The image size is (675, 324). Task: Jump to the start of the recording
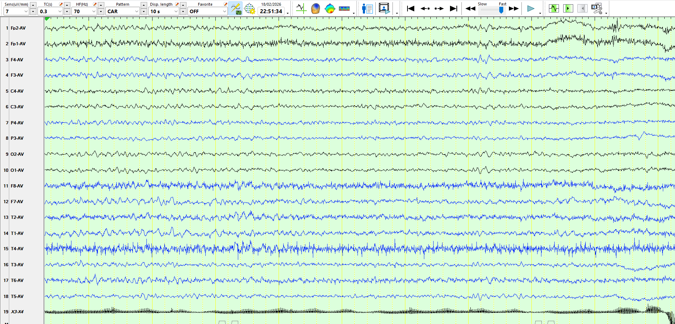411,9
